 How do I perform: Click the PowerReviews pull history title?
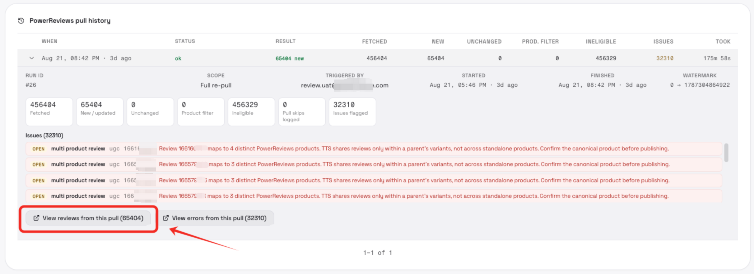[x=70, y=21]
